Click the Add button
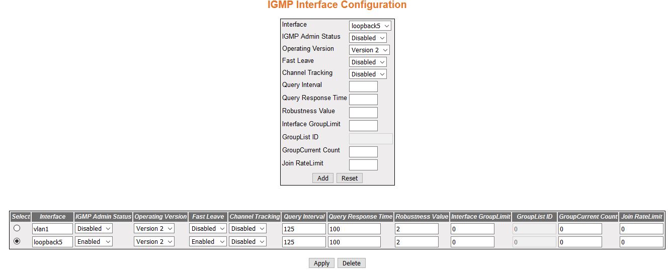Image resolution: width=669 pixels, height=270 pixels. pos(322,178)
